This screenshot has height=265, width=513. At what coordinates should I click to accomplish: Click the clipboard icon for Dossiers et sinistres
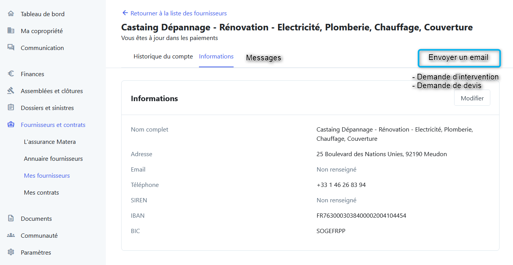point(11,108)
